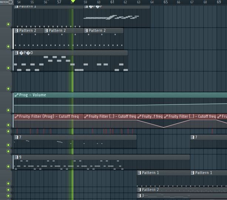Jump to bar 60 in the timeline ruler
The height and width of the screenshot is (200, 227).
(99, 2)
